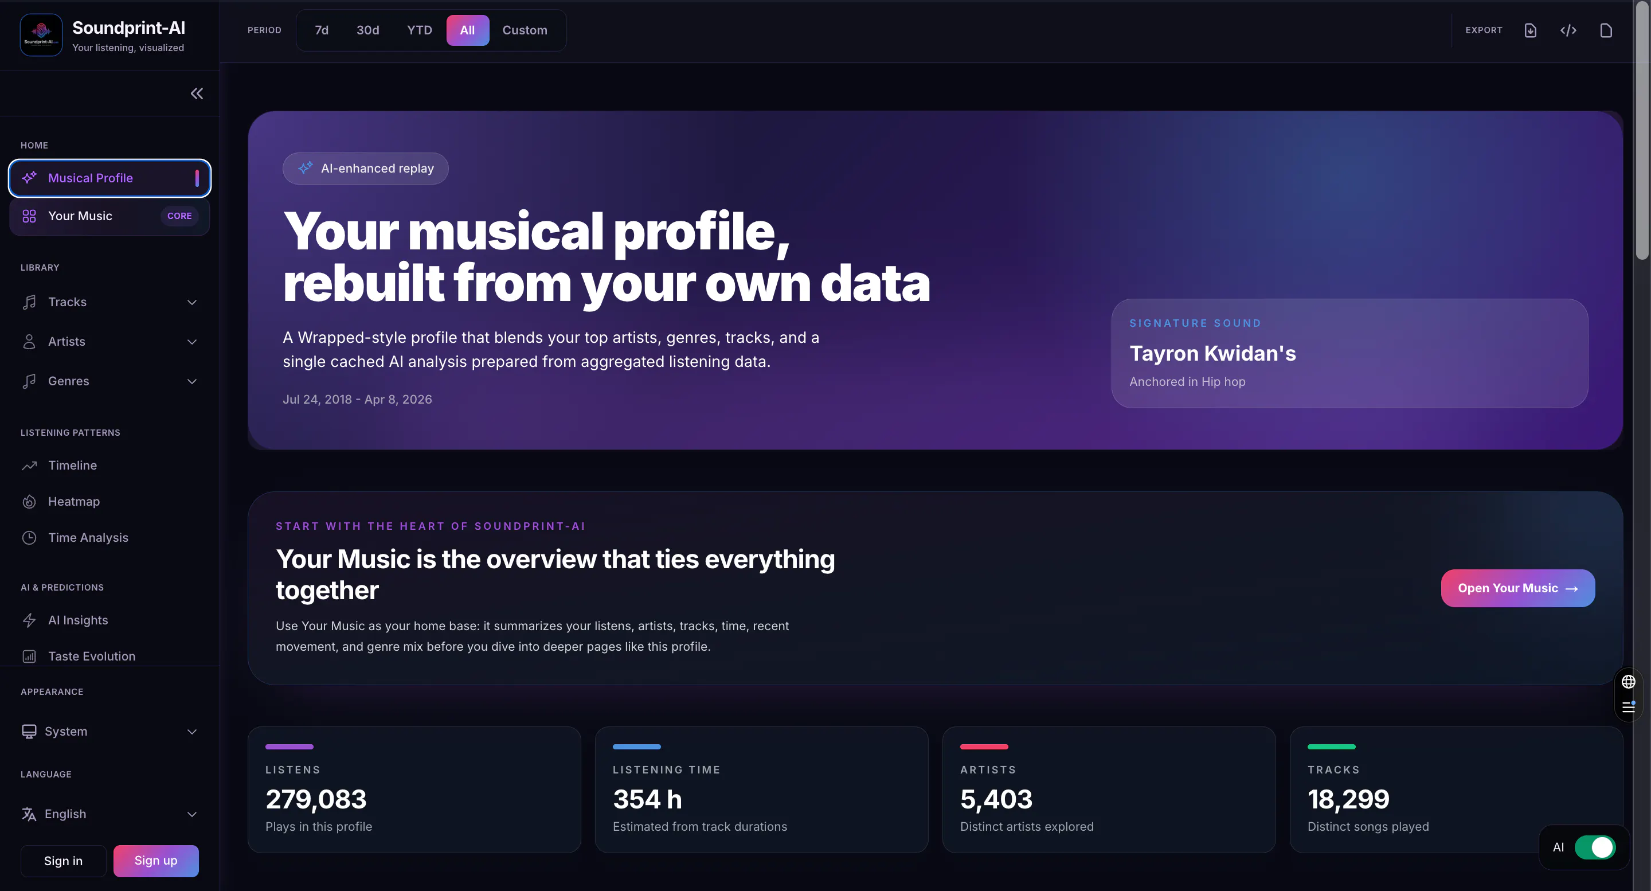This screenshot has height=891, width=1651.
Task: Click the English translate icon
Action: pyautogui.click(x=29, y=814)
